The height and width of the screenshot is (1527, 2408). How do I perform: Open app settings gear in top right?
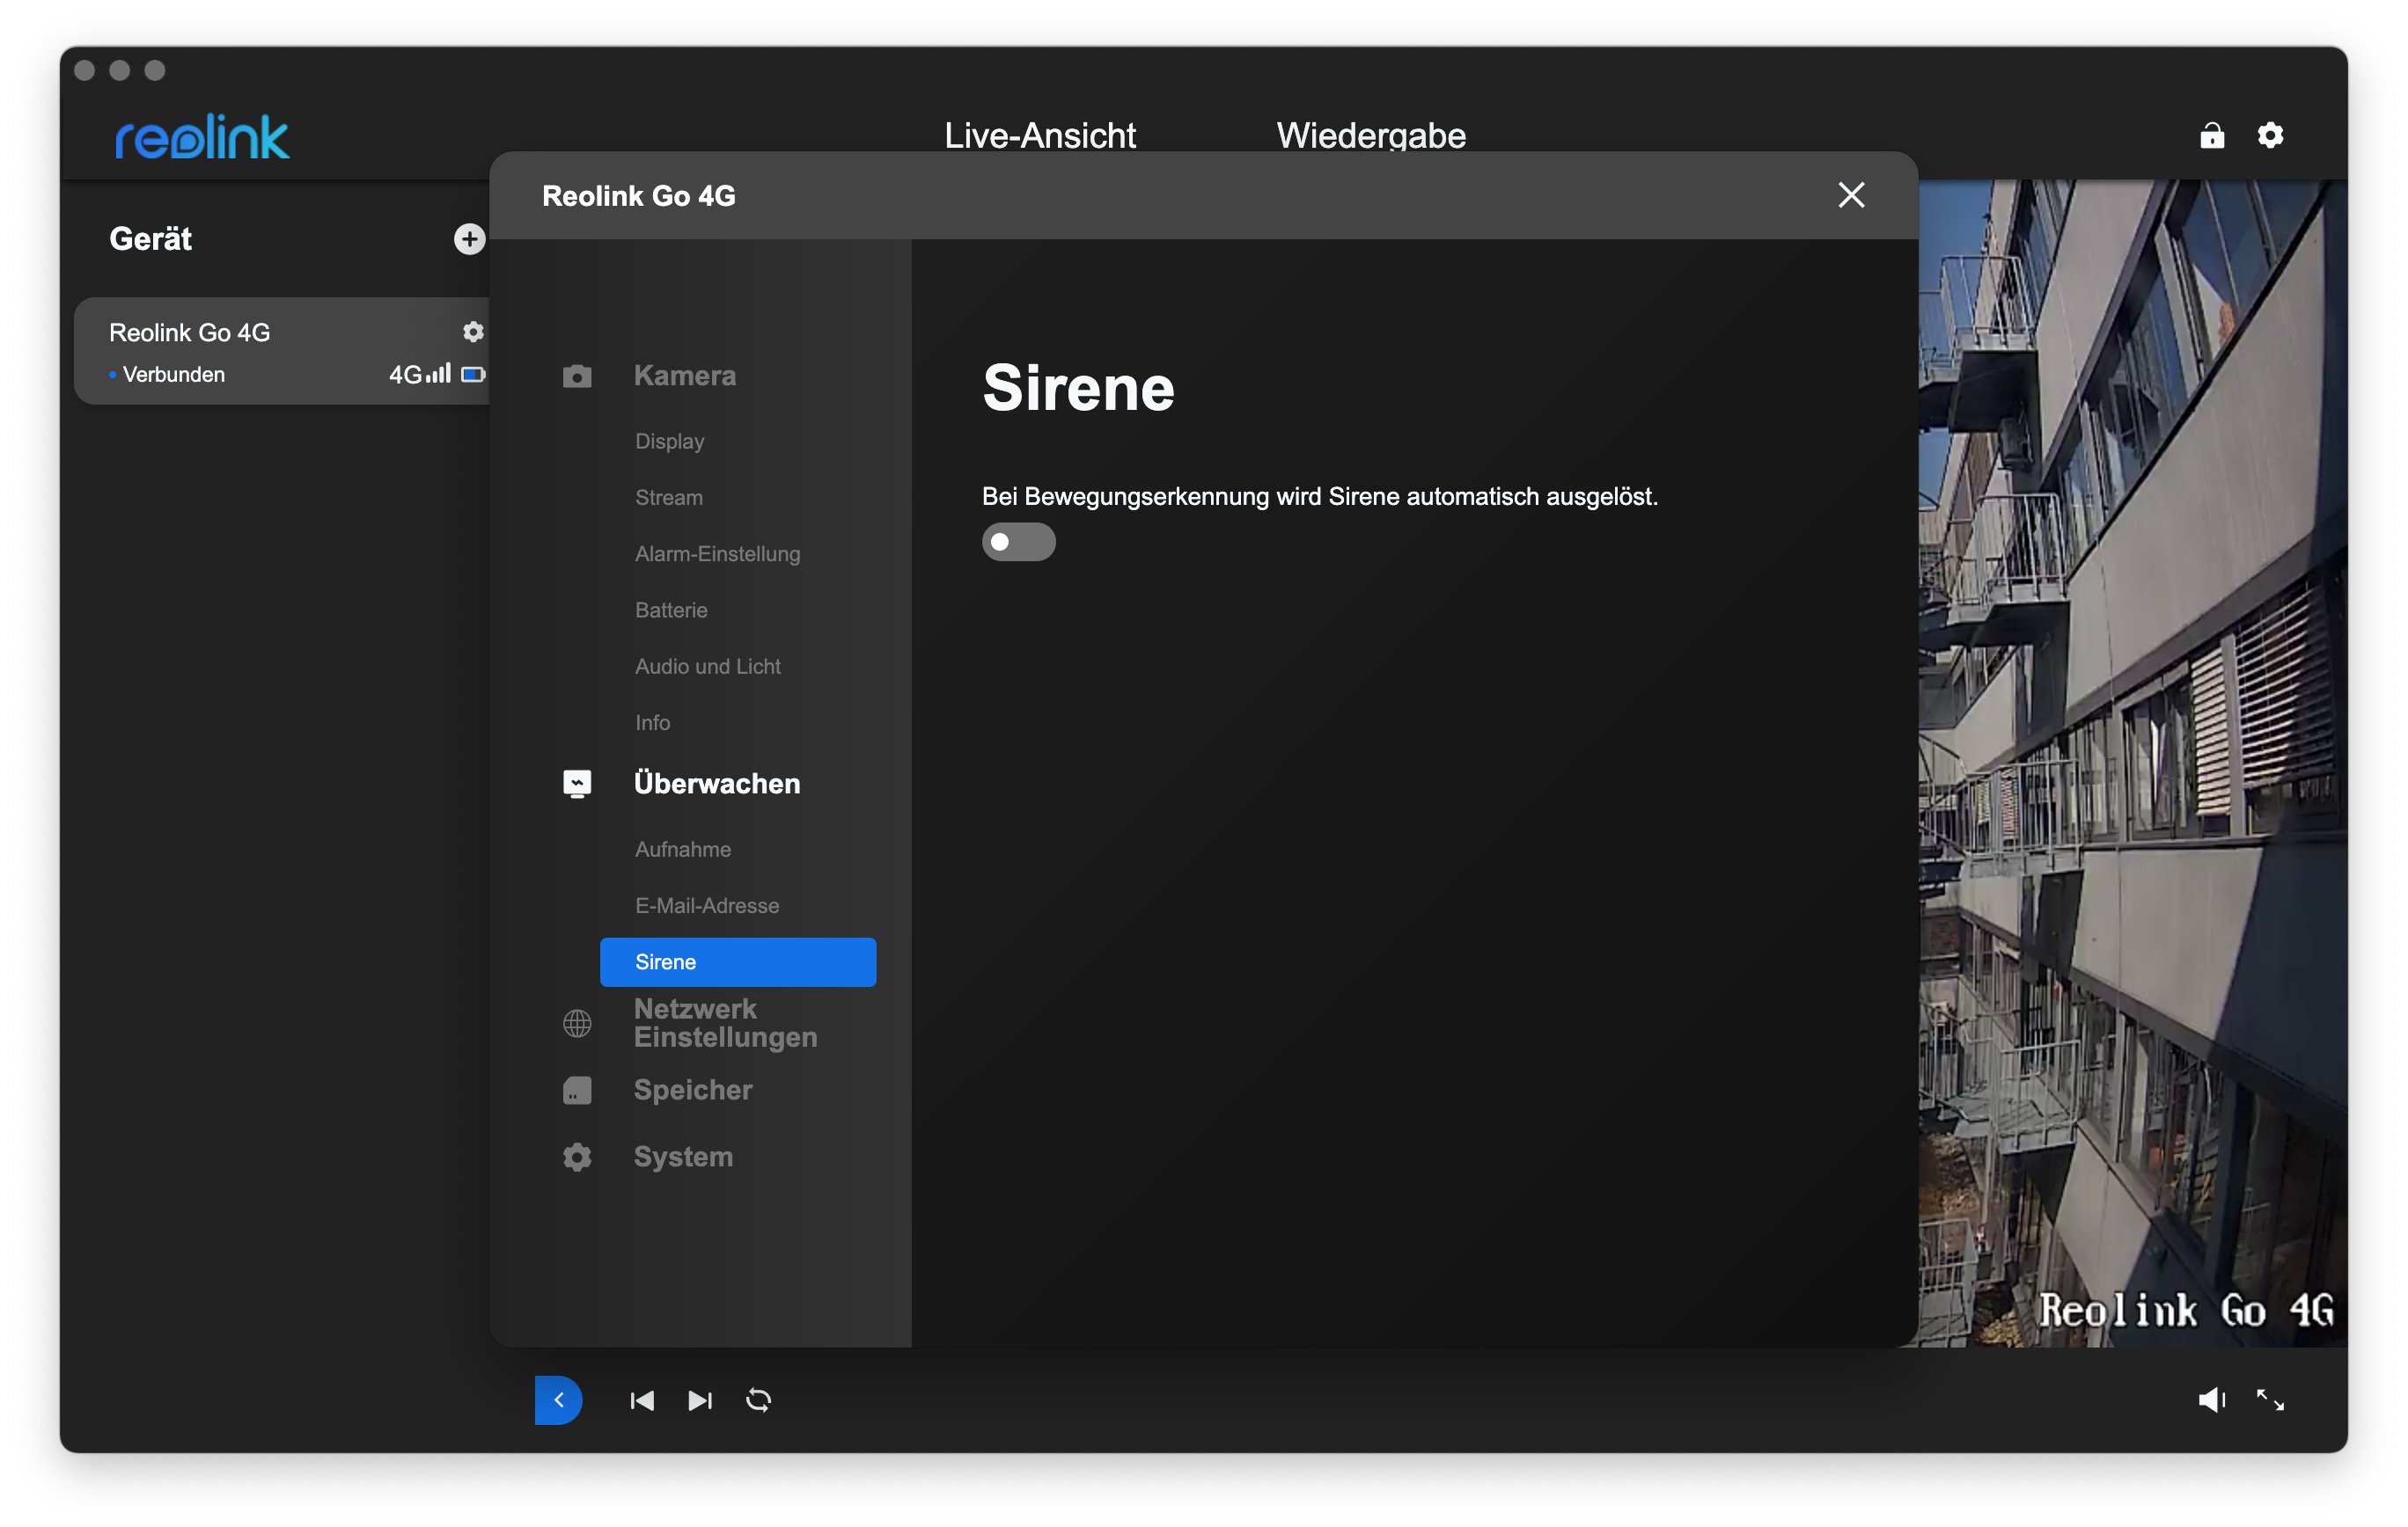coord(2270,135)
